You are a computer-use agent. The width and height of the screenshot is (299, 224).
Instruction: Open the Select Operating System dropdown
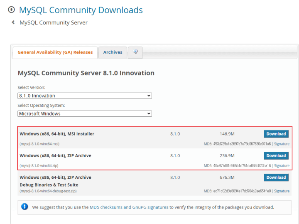point(85,114)
